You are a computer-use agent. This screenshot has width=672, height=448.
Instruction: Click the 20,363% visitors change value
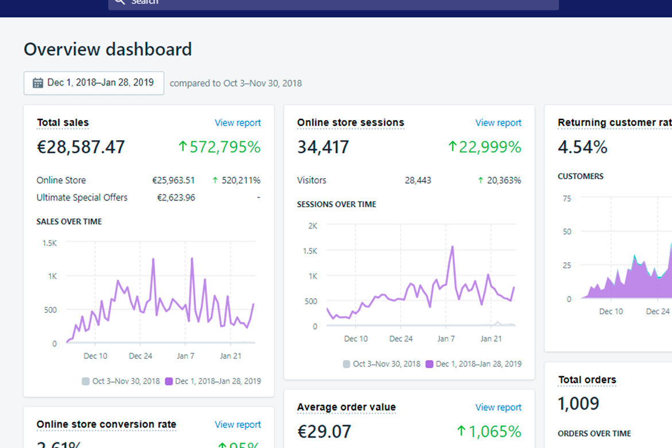tap(500, 180)
